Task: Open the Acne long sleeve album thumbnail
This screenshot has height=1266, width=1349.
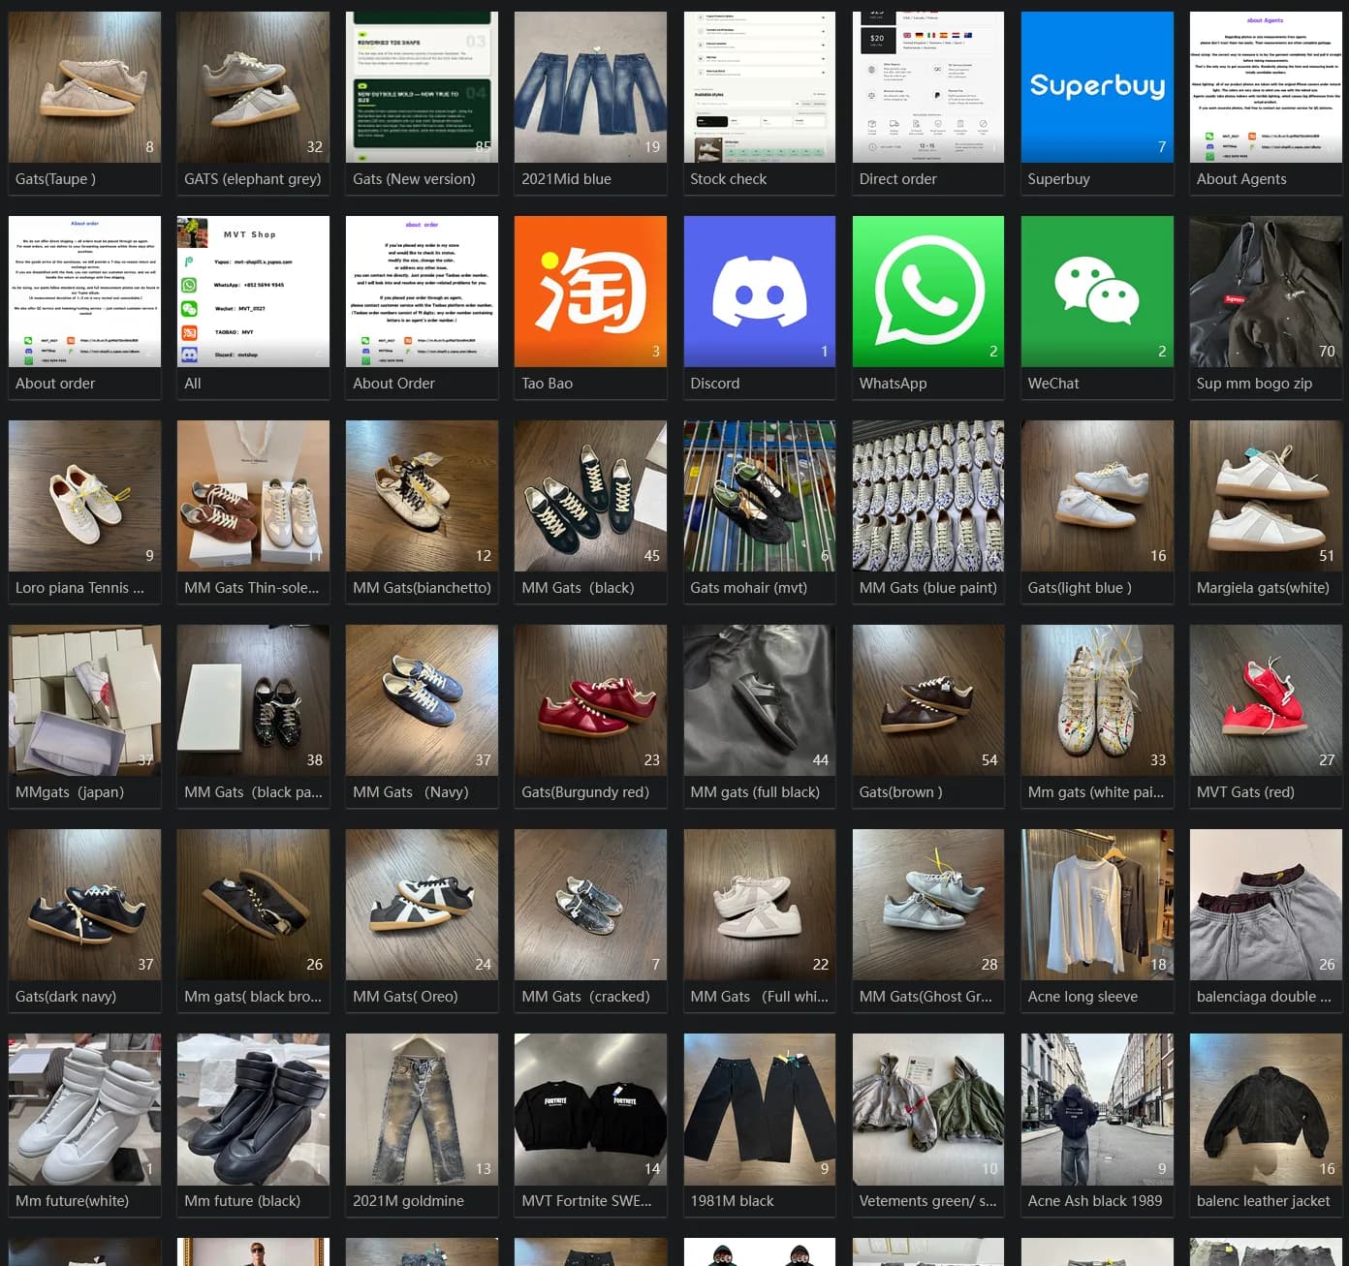Action: point(1097,905)
